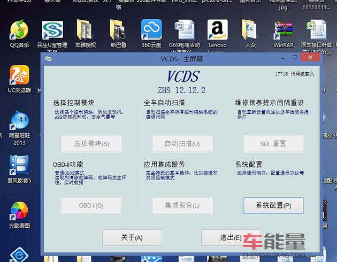Click the OBD-II功能 heading text

(x=68, y=165)
